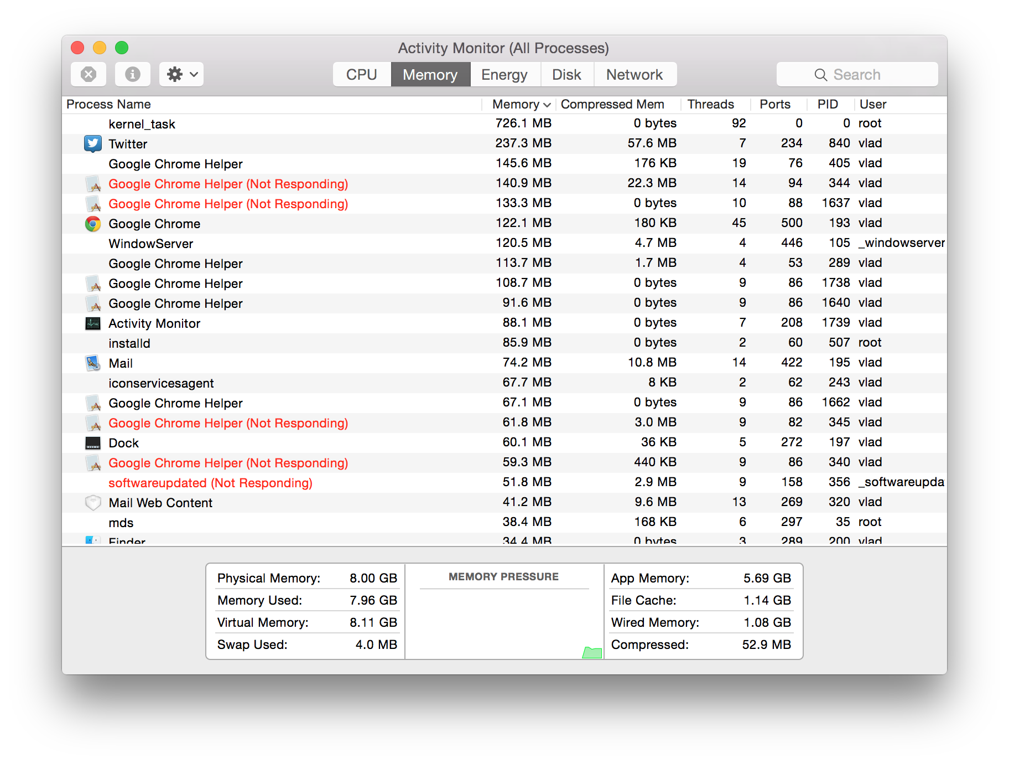Click the Mail process name

(121, 363)
